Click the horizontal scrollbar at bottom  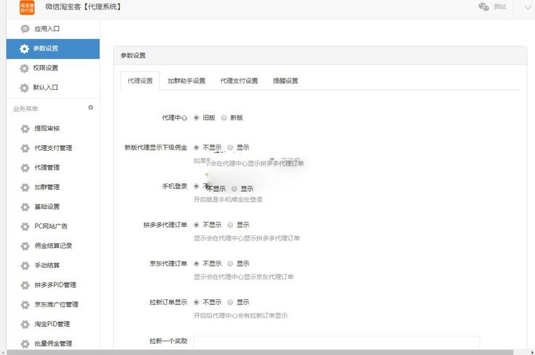[260, 352]
